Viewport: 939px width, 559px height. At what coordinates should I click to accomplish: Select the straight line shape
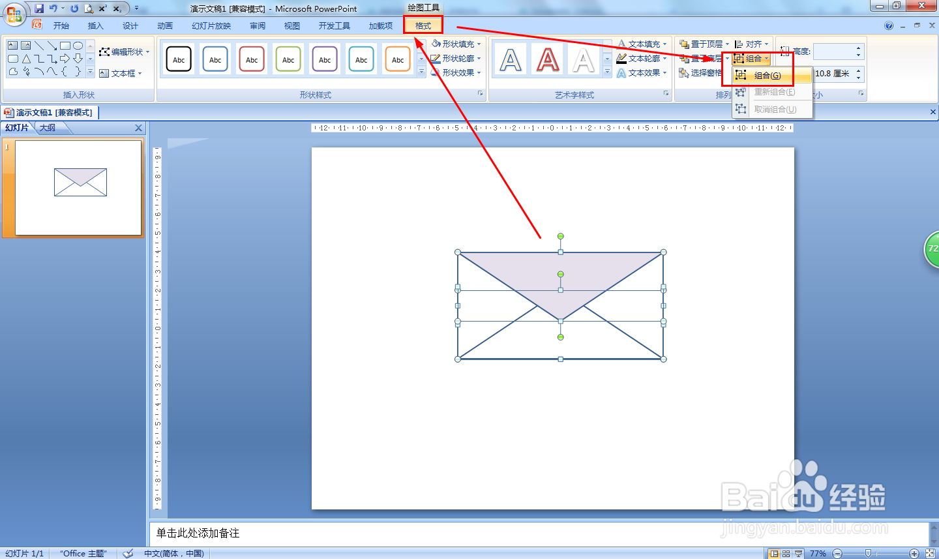pos(39,46)
